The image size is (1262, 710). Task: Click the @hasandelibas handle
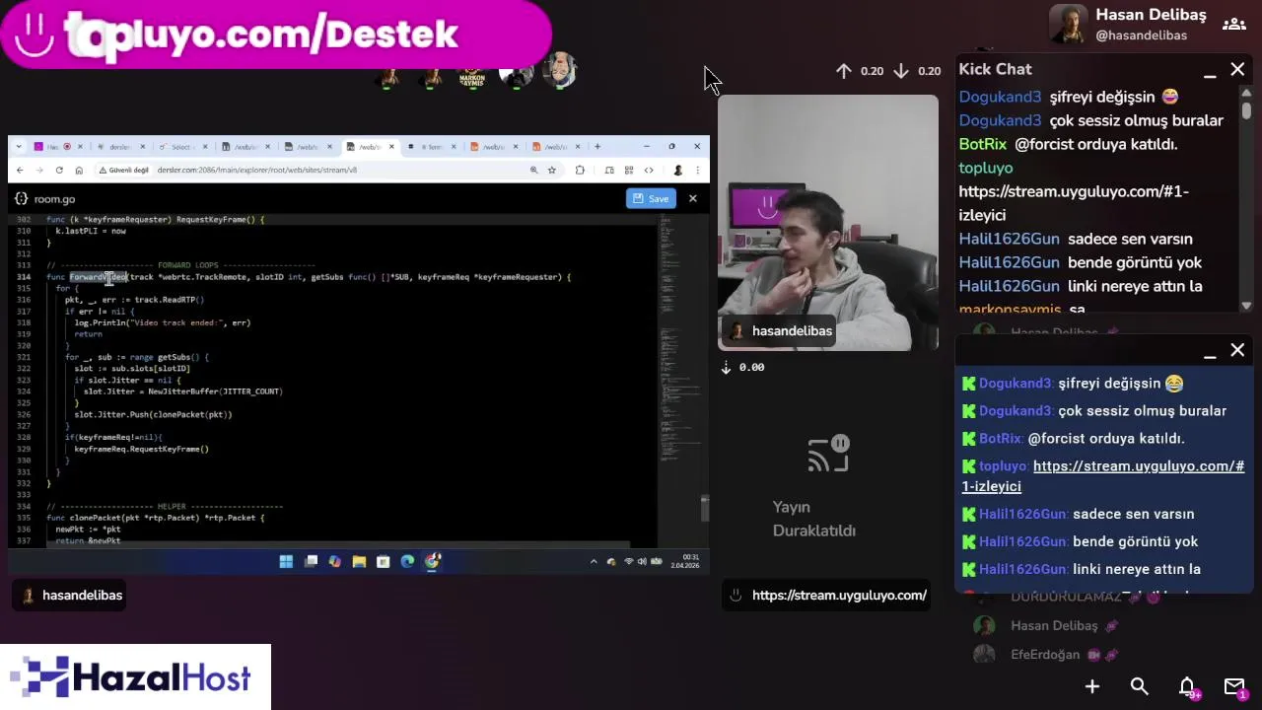(x=1141, y=35)
